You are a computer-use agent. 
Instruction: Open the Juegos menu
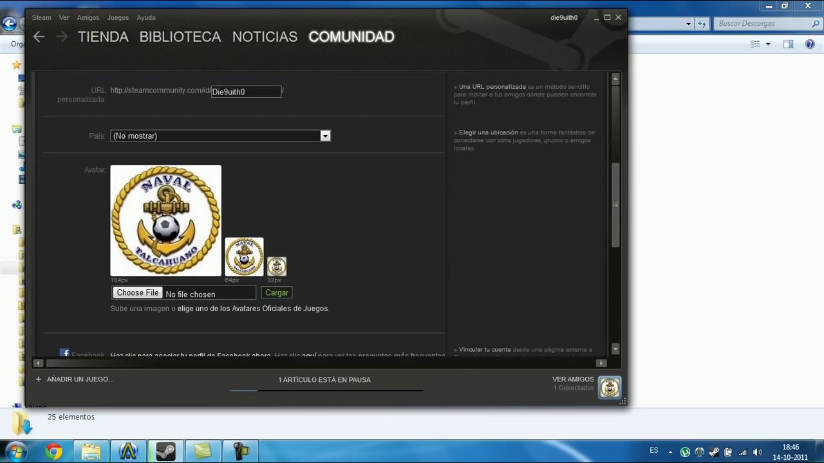118,17
